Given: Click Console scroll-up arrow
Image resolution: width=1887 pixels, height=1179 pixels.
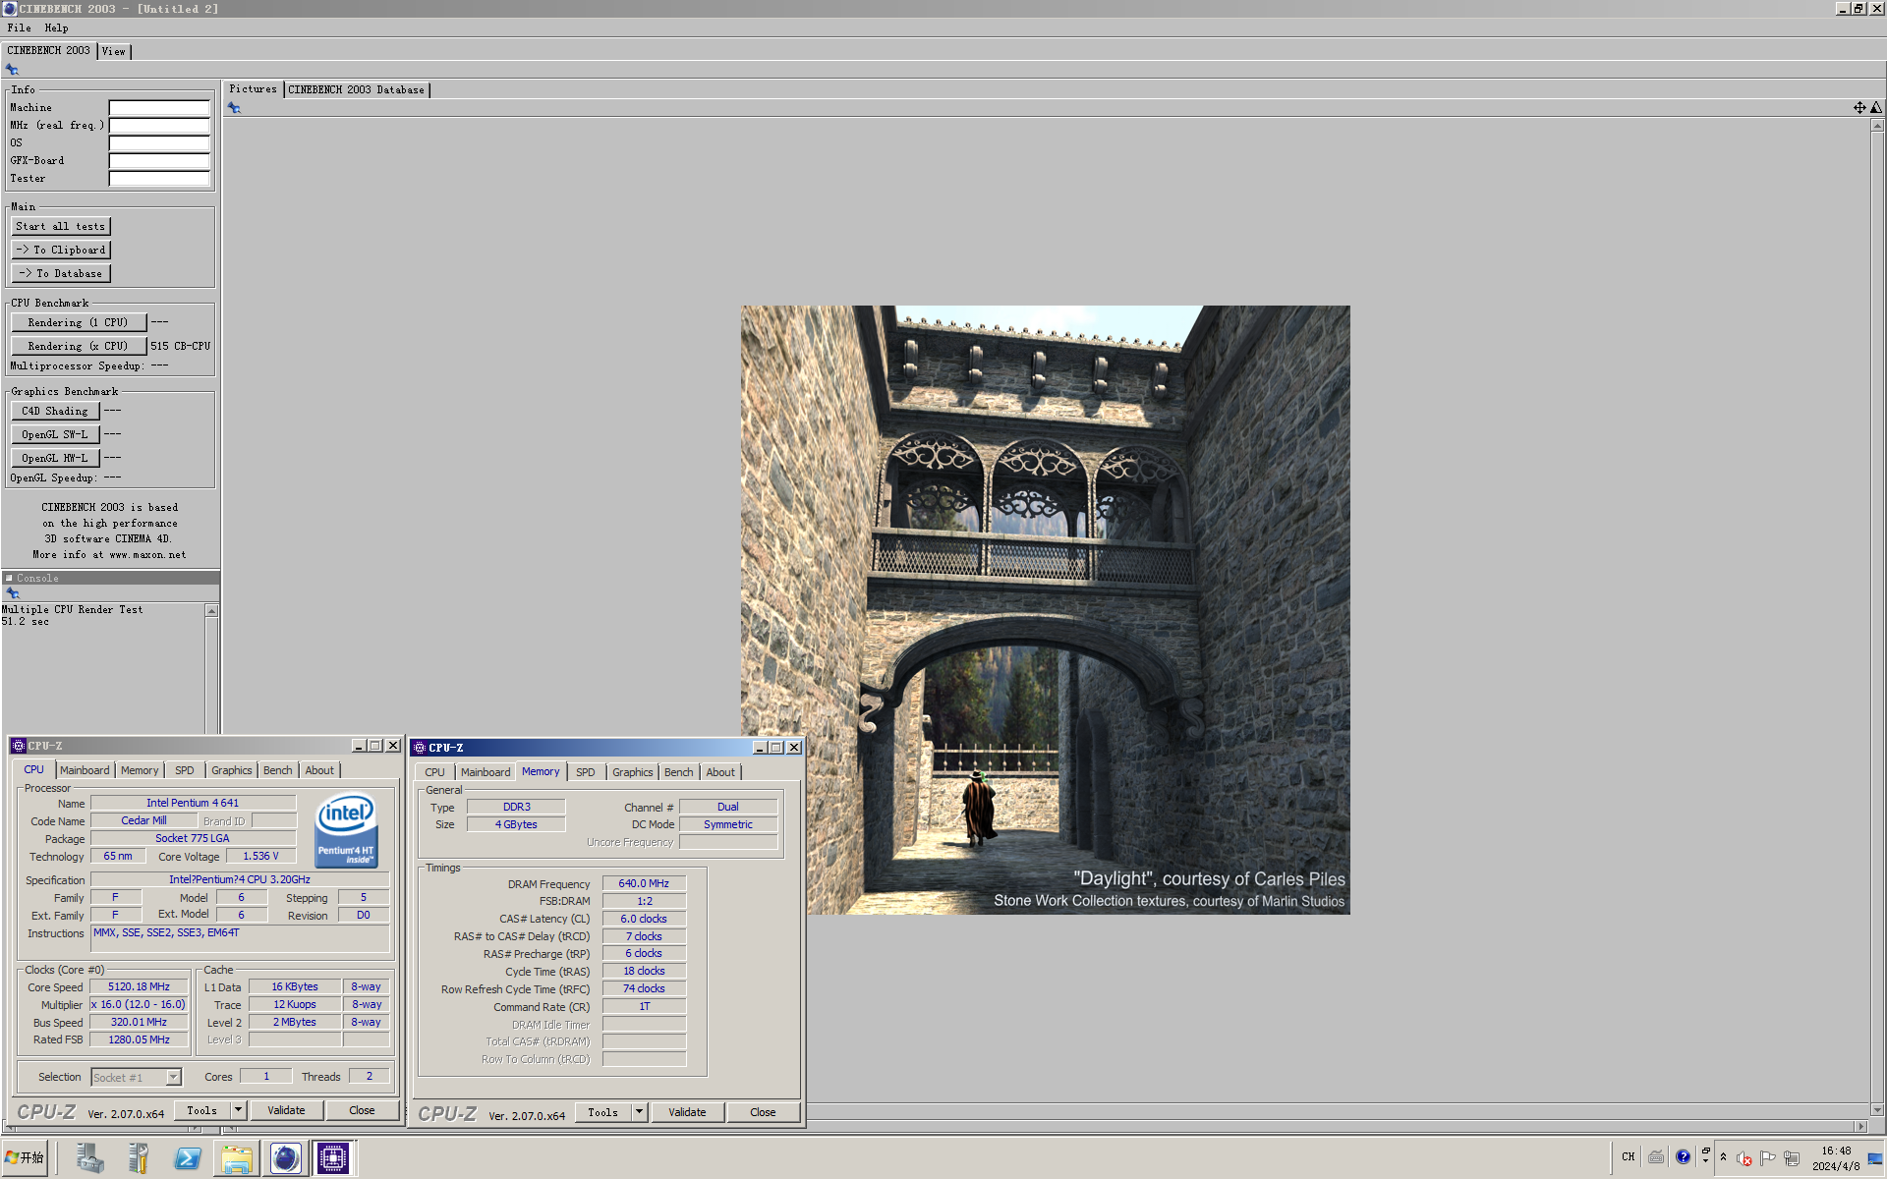Looking at the screenshot, I should pos(211,611).
